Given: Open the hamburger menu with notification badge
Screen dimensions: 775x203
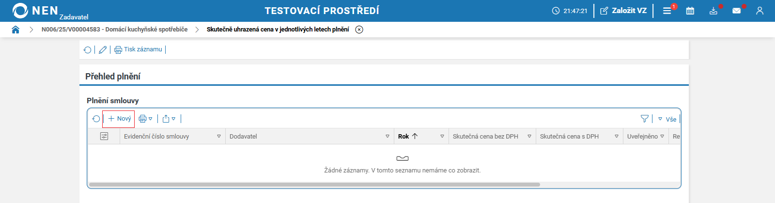Looking at the screenshot, I should pos(667,11).
